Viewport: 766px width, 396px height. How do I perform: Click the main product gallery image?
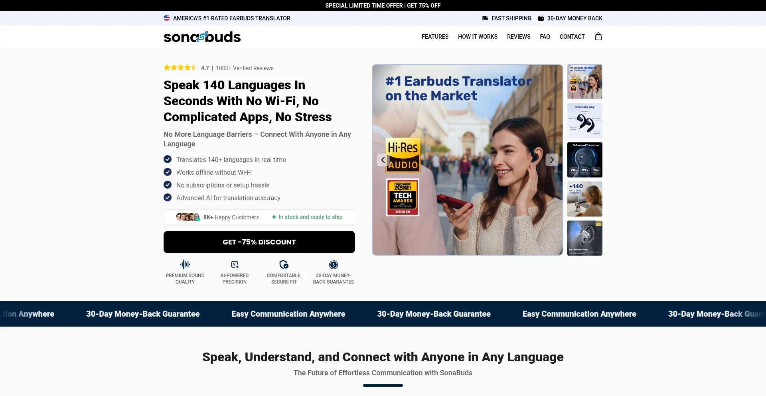tap(468, 160)
